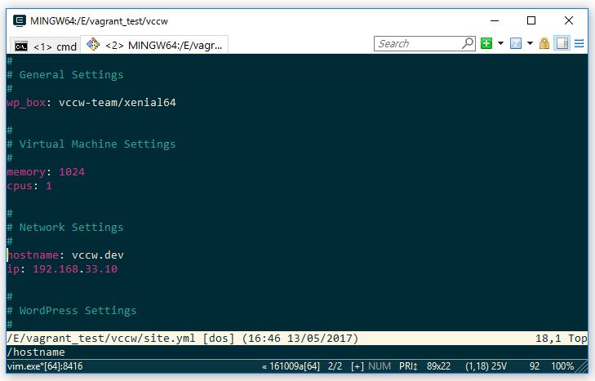Click the '192.168.33.10' ip value

pyautogui.click(x=75, y=269)
